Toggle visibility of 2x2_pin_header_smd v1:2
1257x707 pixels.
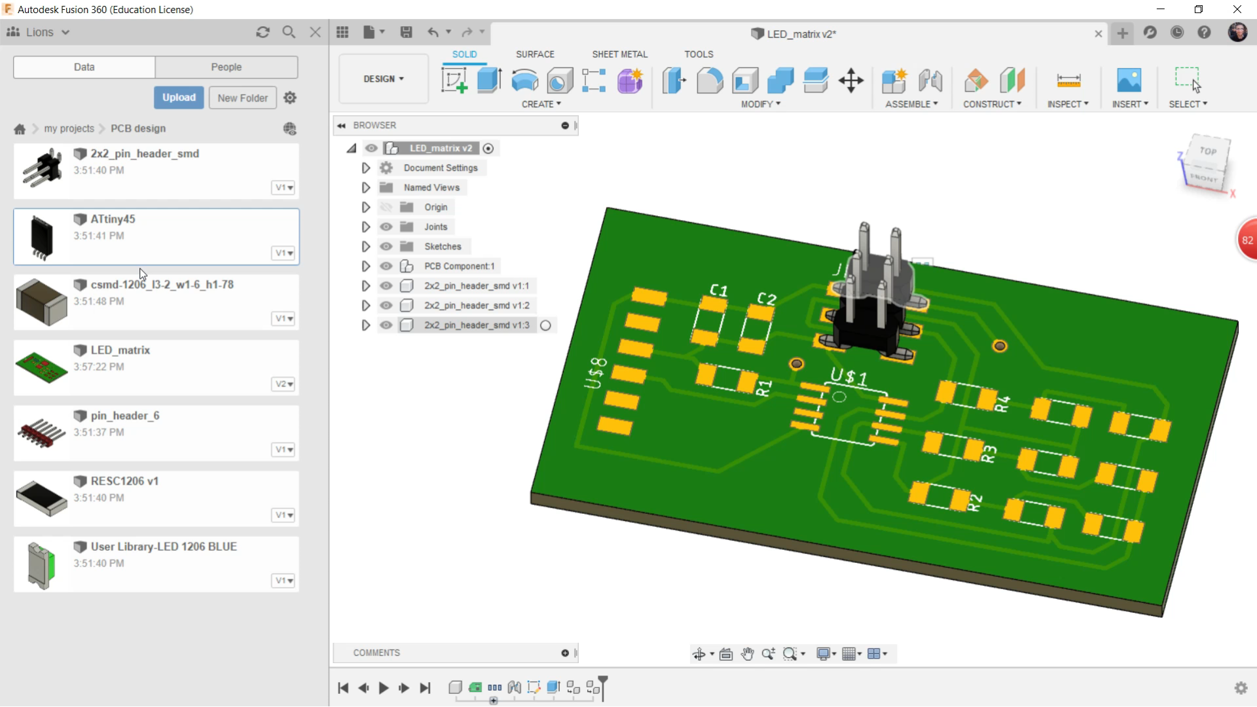[386, 304]
